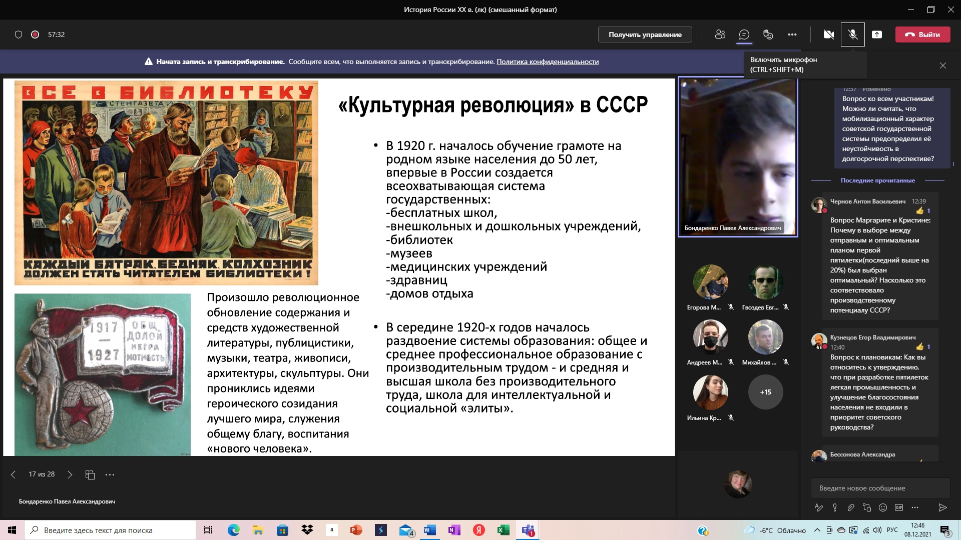This screenshot has height=540, width=961.
Task: Dismiss the recording notification banner
Action: pos(942,65)
